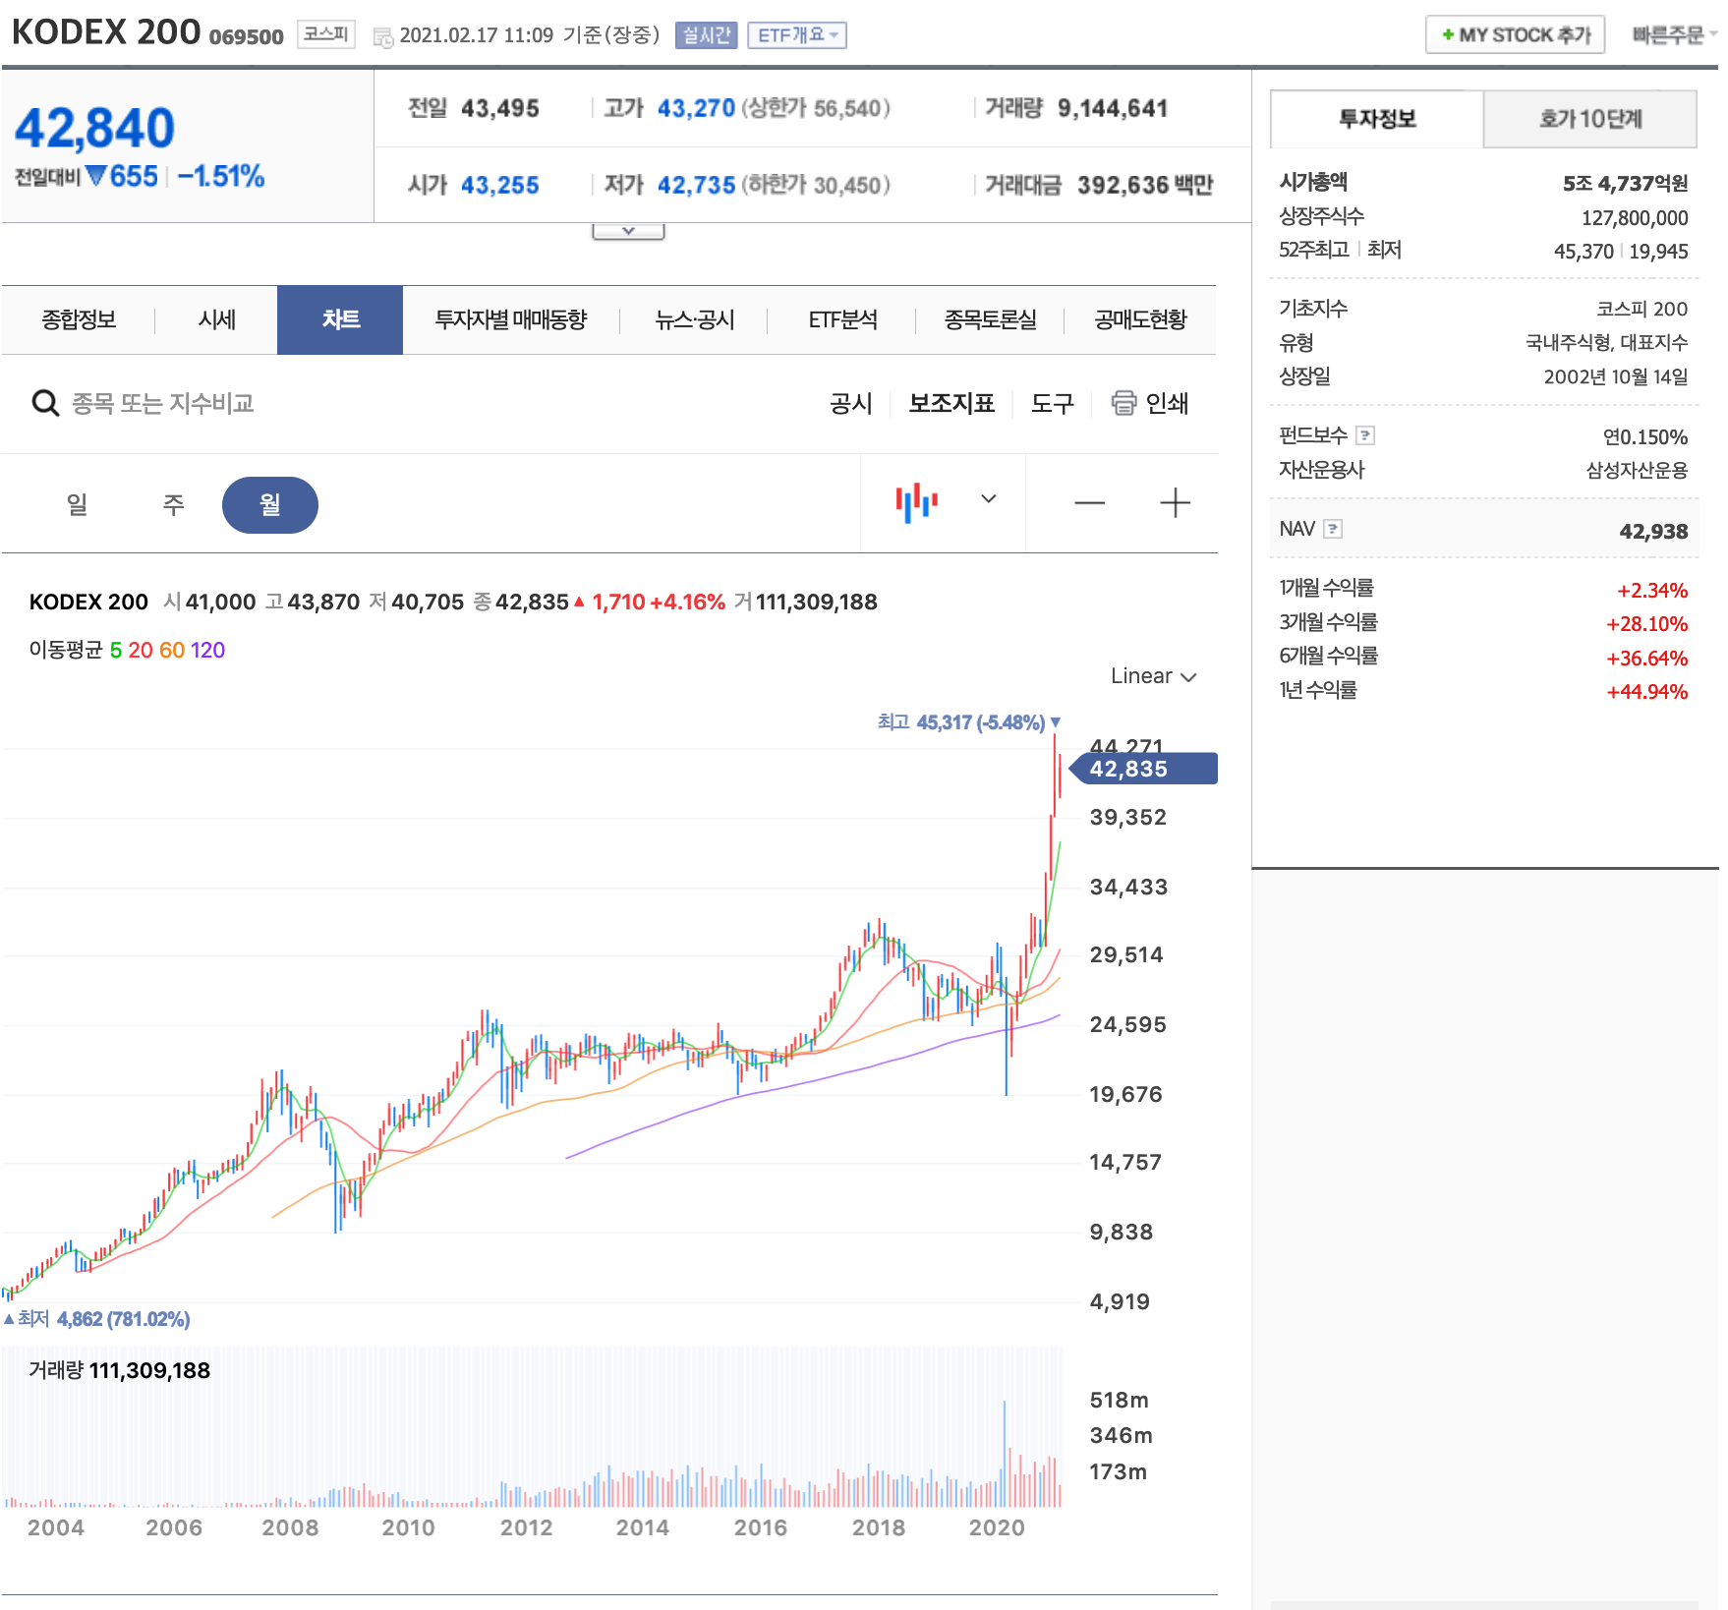Click the 도구 chart option
Screen dimensions: 1728x1610
1052,403
